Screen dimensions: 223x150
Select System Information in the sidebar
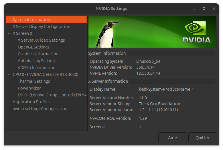click(x=31, y=20)
